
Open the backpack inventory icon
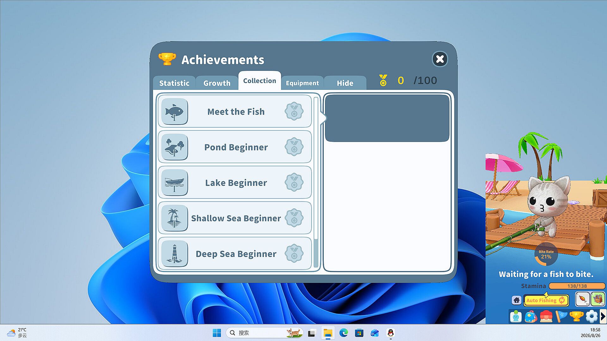coord(531,316)
